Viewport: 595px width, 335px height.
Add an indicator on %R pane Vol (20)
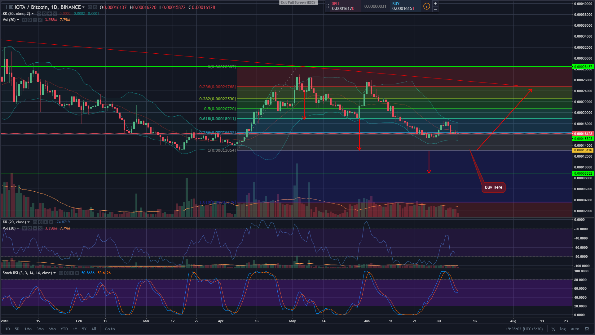pyautogui.click(x=35, y=228)
